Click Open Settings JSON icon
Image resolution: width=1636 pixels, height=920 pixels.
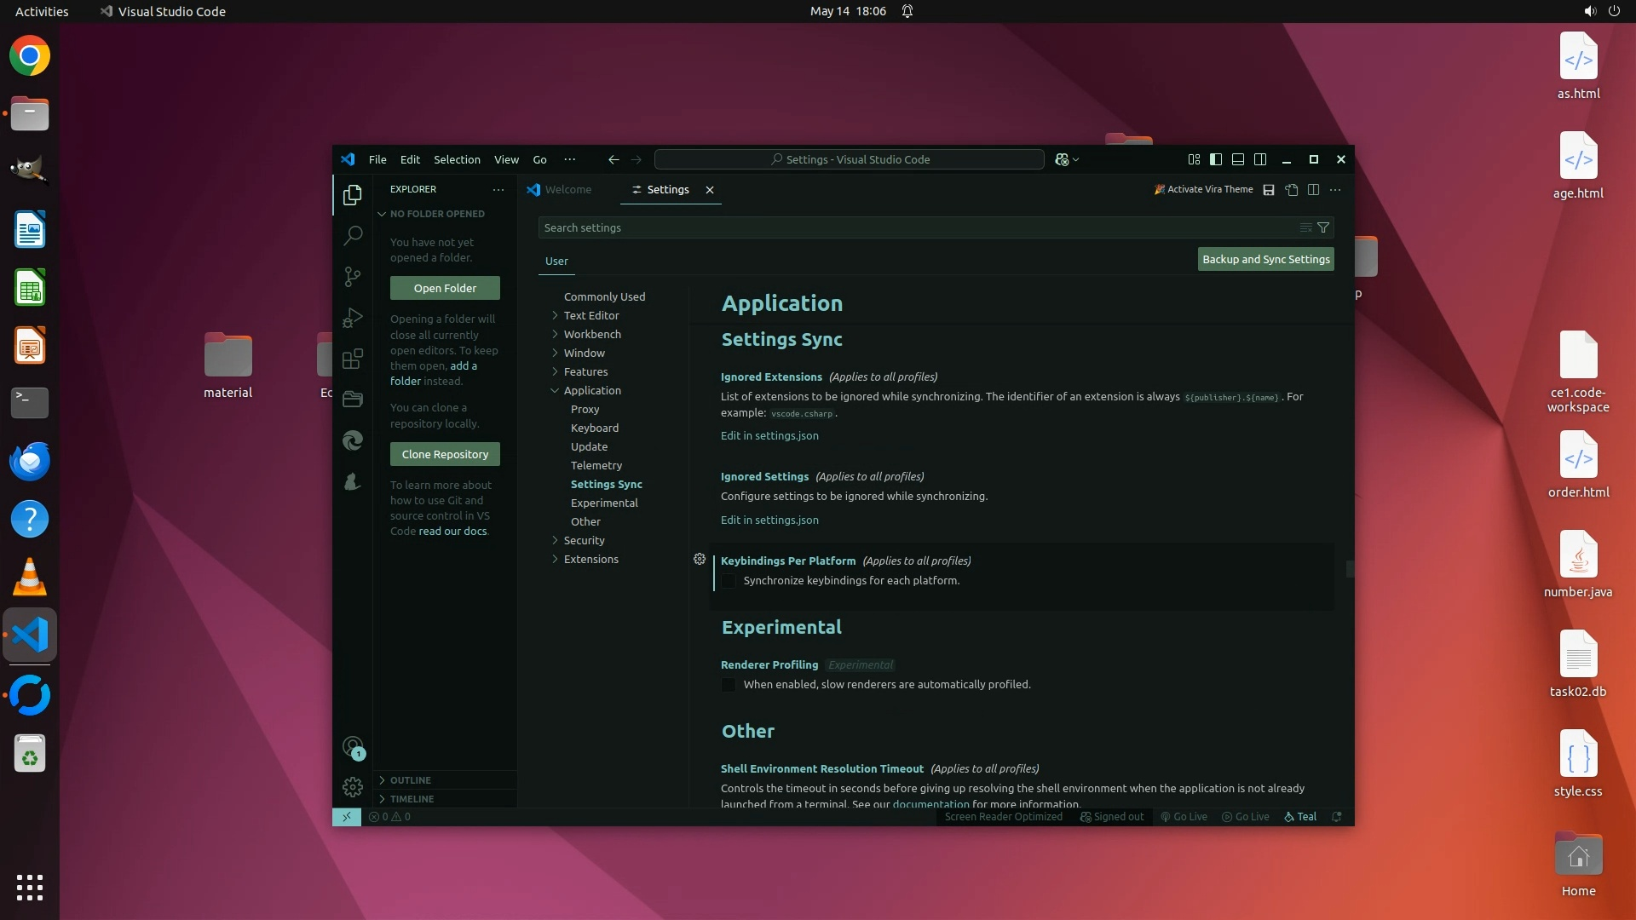tap(1292, 190)
